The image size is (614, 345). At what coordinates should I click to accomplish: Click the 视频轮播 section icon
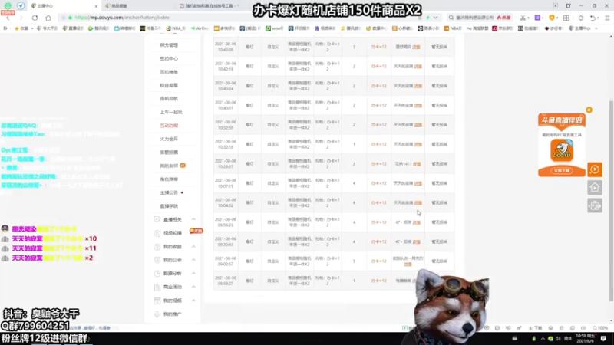tap(157, 233)
